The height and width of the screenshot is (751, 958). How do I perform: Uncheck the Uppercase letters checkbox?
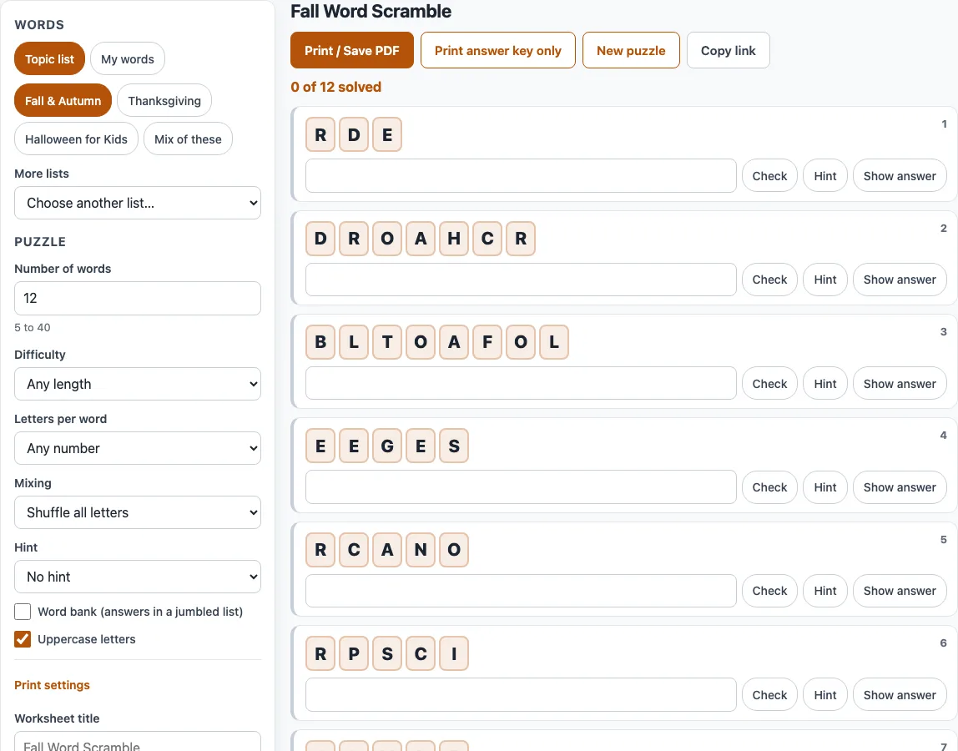pos(23,639)
